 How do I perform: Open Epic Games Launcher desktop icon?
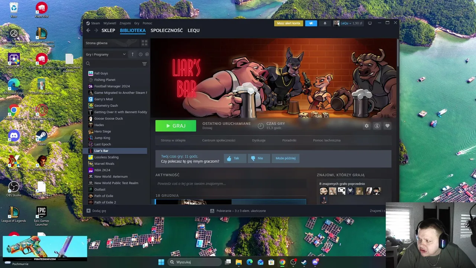point(41,217)
